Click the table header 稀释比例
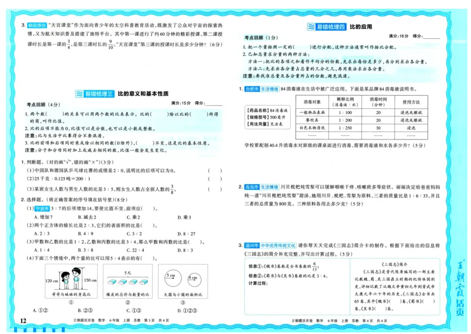The image size is (471, 334). coord(345,102)
